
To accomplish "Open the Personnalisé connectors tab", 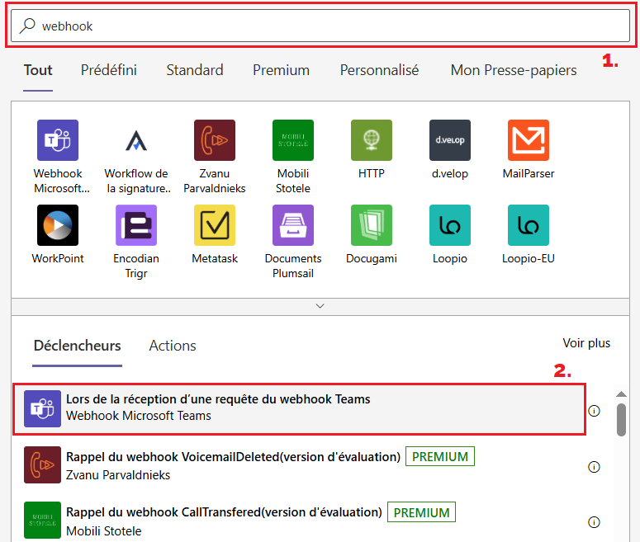I will (379, 70).
